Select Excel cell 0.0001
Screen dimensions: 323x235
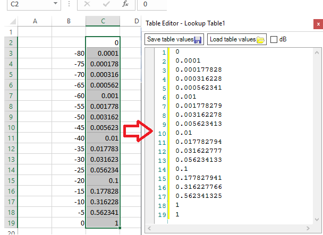coord(103,53)
